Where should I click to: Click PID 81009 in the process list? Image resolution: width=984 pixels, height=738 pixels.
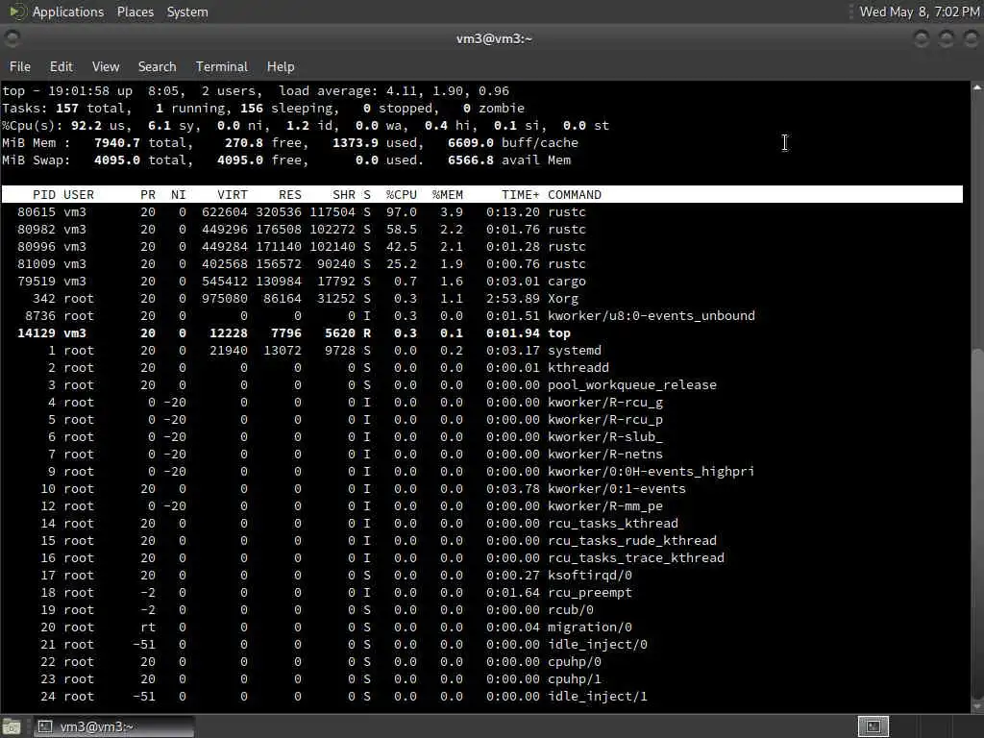tap(37, 264)
